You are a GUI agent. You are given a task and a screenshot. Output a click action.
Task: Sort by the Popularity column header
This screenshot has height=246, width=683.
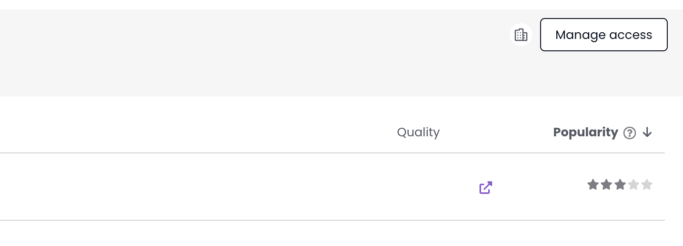(585, 132)
